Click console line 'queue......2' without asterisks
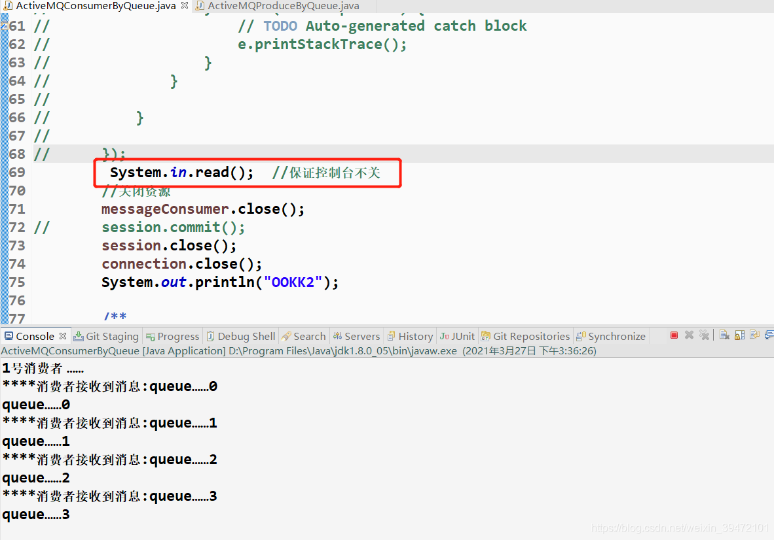 pyautogui.click(x=36, y=478)
